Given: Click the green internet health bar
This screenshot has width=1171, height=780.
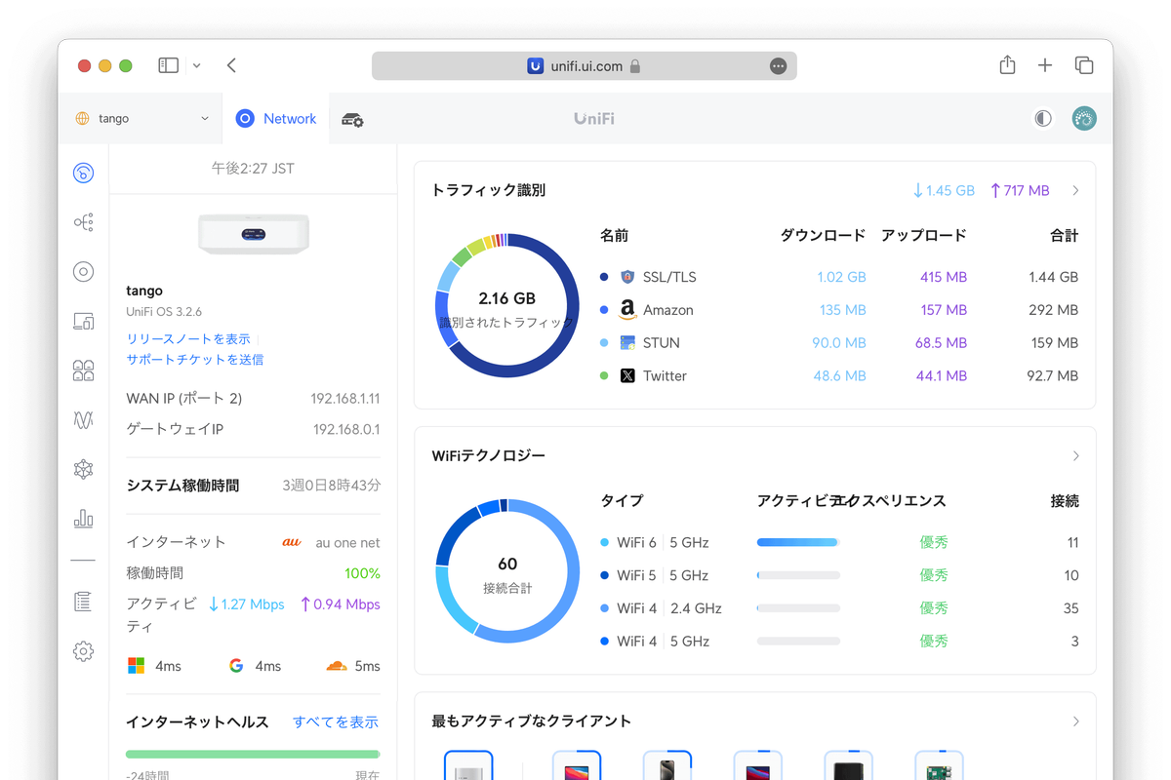Looking at the screenshot, I should coord(253,754).
